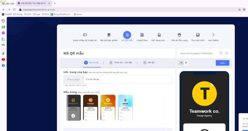Click the Lưu save button
Viewport: 248px width, 131px height.
point(222,63)
